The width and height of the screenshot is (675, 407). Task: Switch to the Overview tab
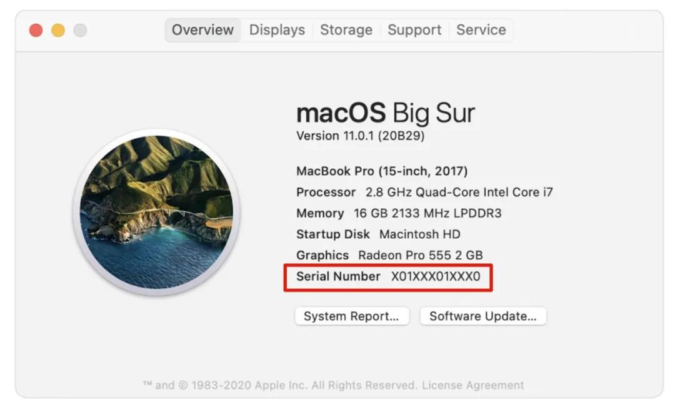coord(202,30)
